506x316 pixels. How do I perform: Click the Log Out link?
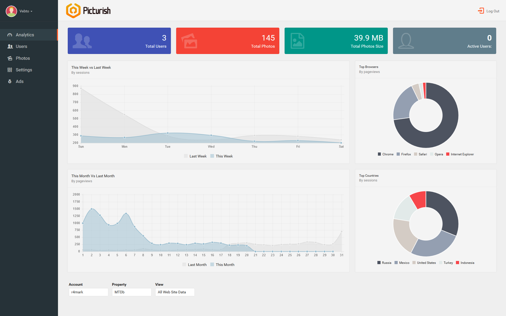pyautogui.click(x=493, y=11)
